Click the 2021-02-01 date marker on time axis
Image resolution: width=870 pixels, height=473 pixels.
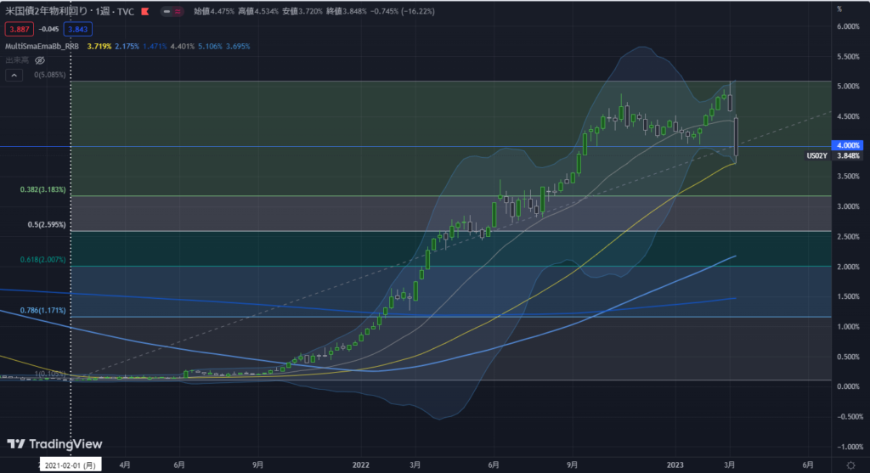tap(71, 465)
